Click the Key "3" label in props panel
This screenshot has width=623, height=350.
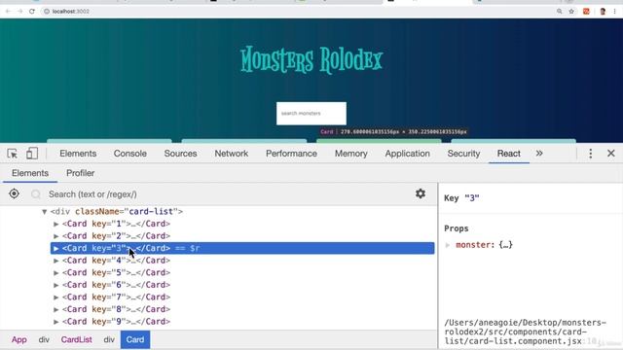point(461,198)
